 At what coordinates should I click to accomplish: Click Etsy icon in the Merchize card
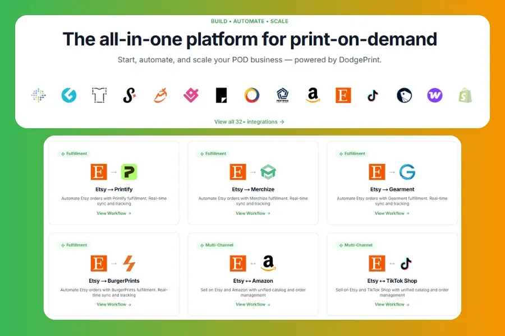tap(238, 172)
